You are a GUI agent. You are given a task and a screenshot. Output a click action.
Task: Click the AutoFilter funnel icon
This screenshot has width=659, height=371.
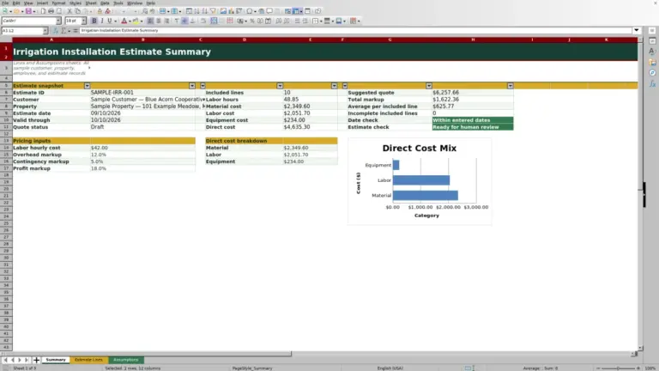click(x=213, y=11)
